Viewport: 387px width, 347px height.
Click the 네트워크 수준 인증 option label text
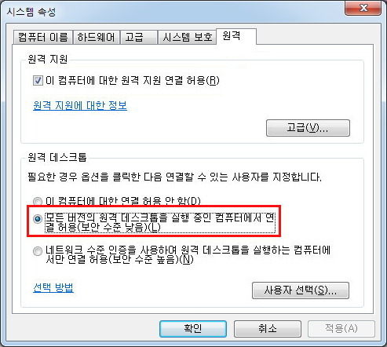pyautogui.click(x=188, y=254)
